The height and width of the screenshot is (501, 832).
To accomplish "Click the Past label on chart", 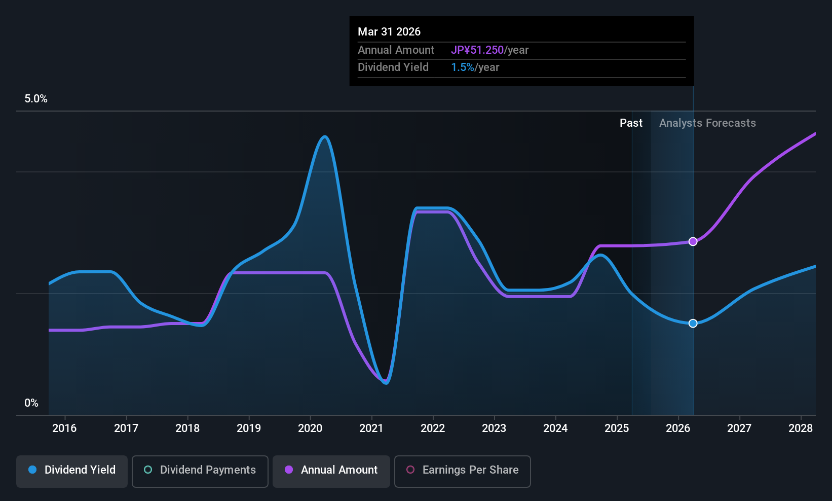I will pos(631,123).
